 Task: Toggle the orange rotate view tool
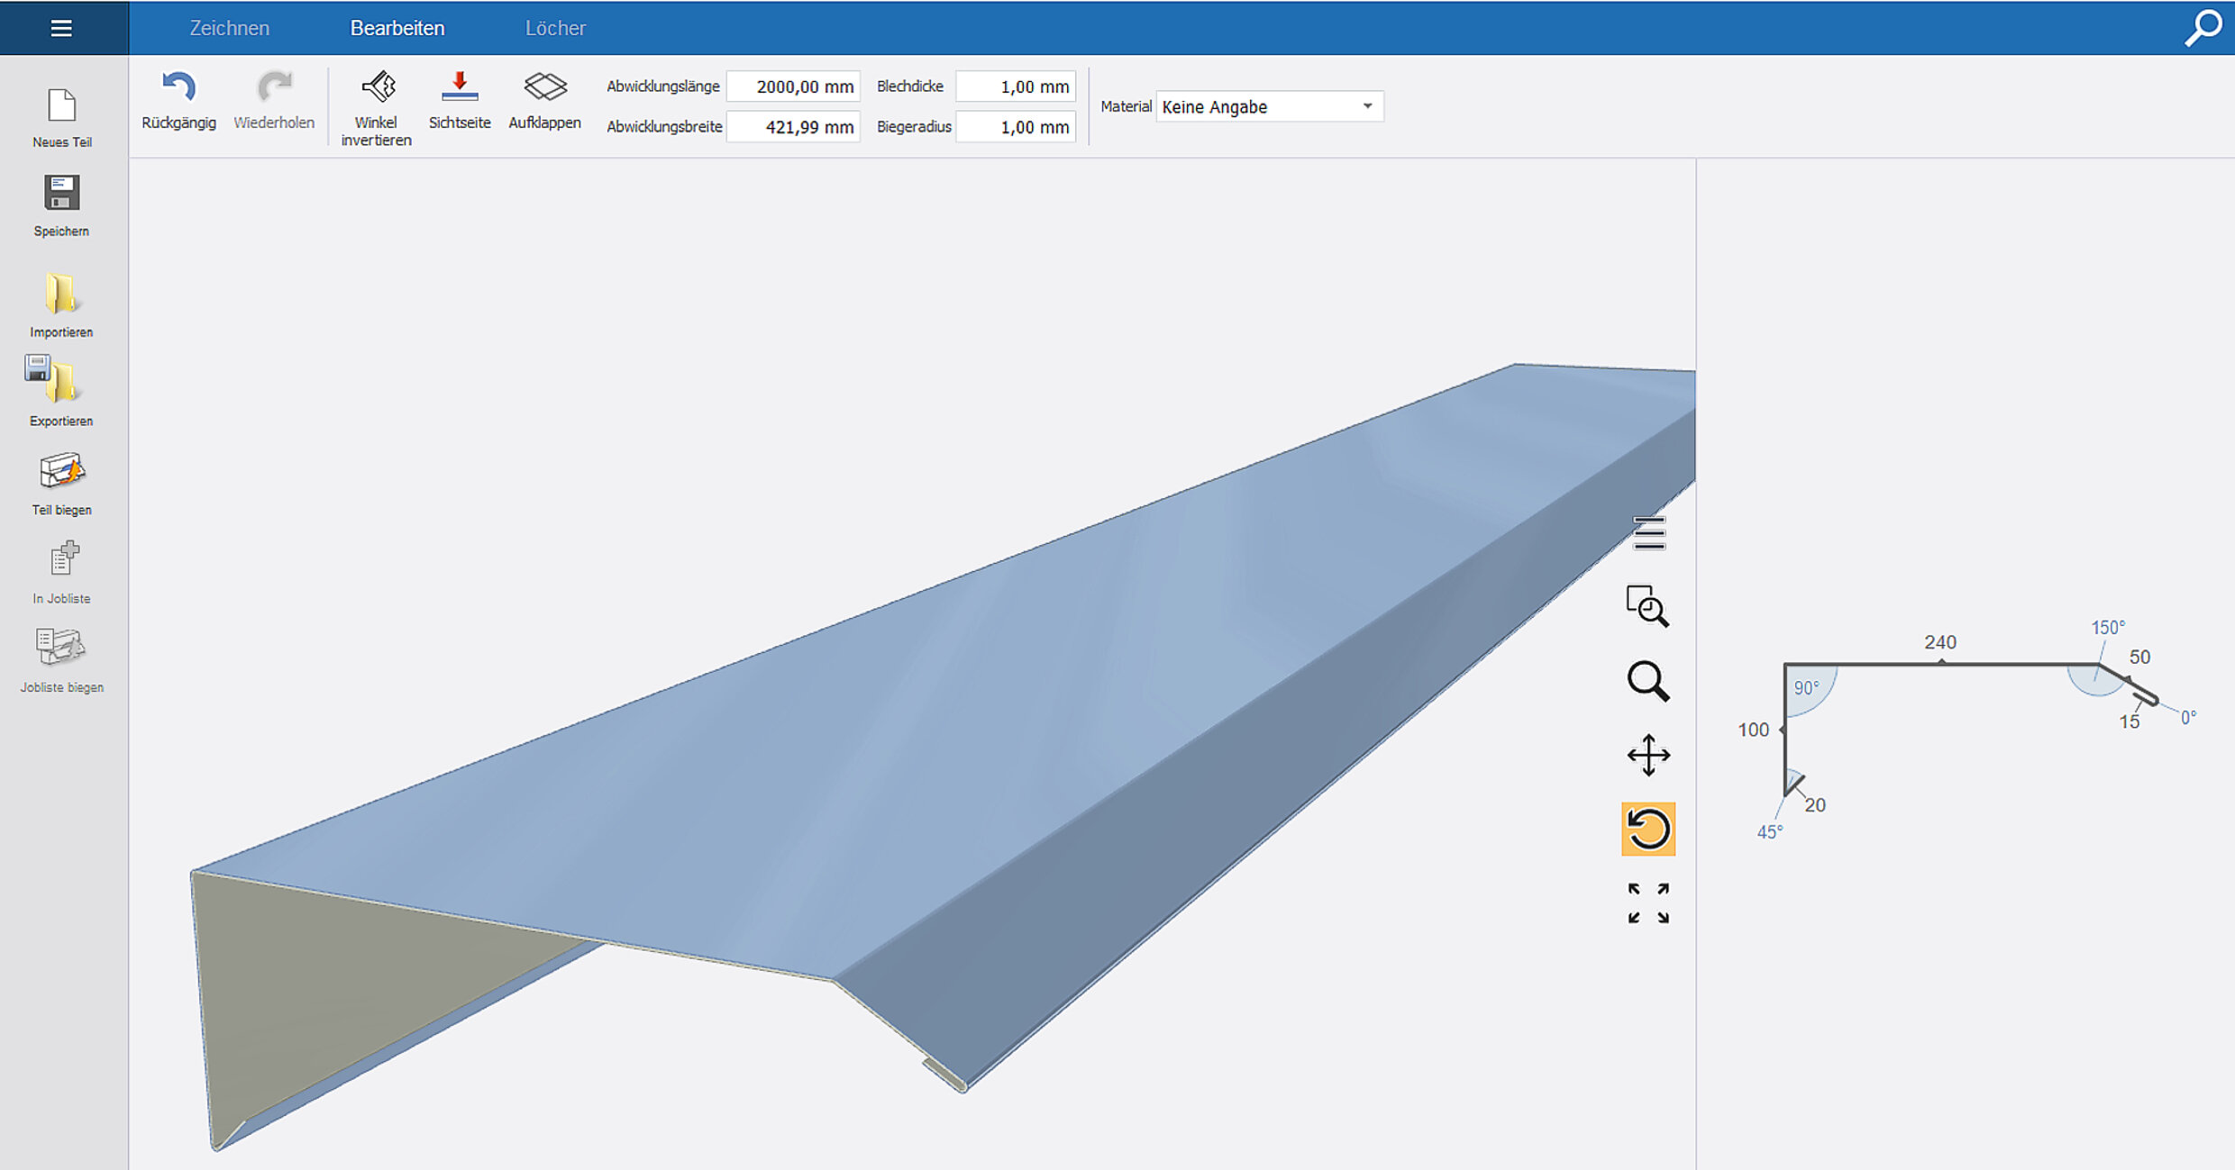[x=1647, y=829]
